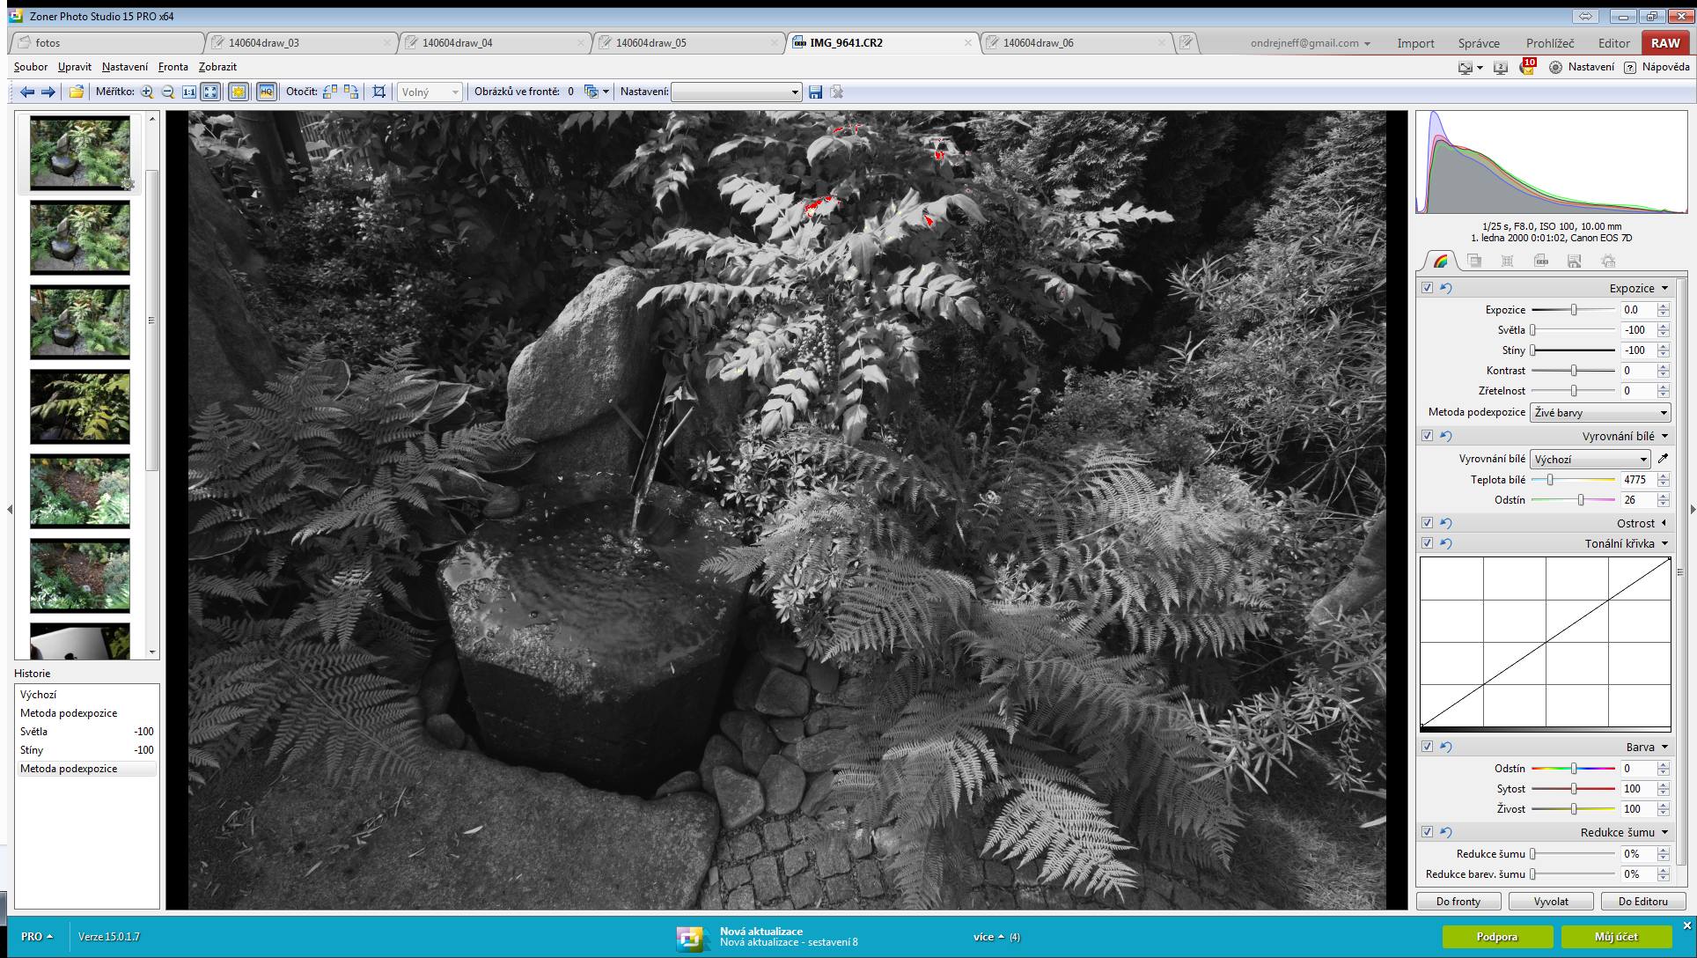Select the crop tool icon
This screenshot has width=1697, height=958.
(x=379, y=92)
